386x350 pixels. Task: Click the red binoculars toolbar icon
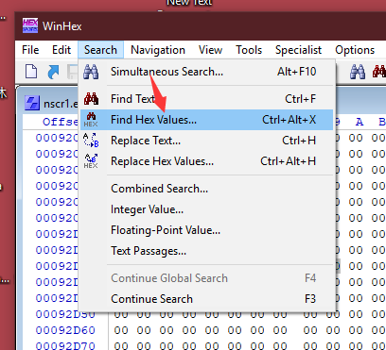pos(379,72)
